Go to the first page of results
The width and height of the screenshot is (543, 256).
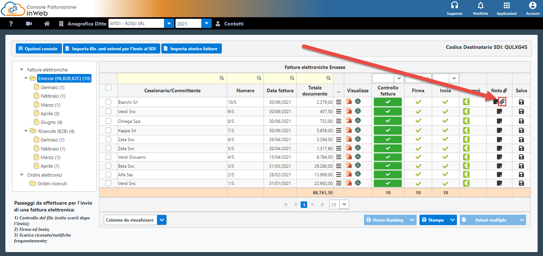pos(286,204)
